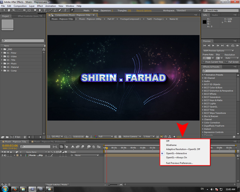
Task: Click the Fast Previews button
Action: [x=162, y=136]
